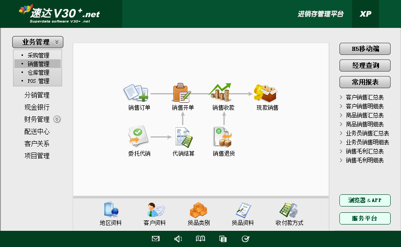The image size is (401, 247).
Task: Click the 销售开单 clipboard icon
Action: click(182, 93)
